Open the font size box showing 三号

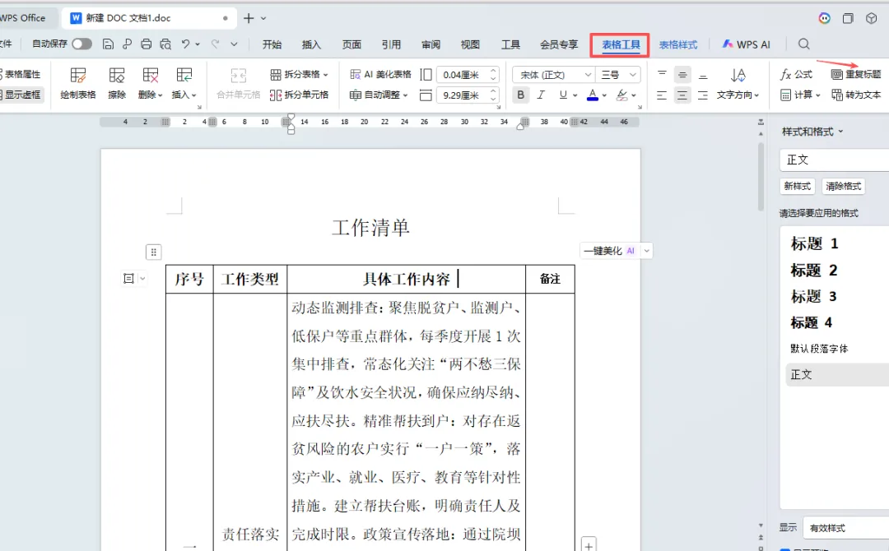point(618,74)
